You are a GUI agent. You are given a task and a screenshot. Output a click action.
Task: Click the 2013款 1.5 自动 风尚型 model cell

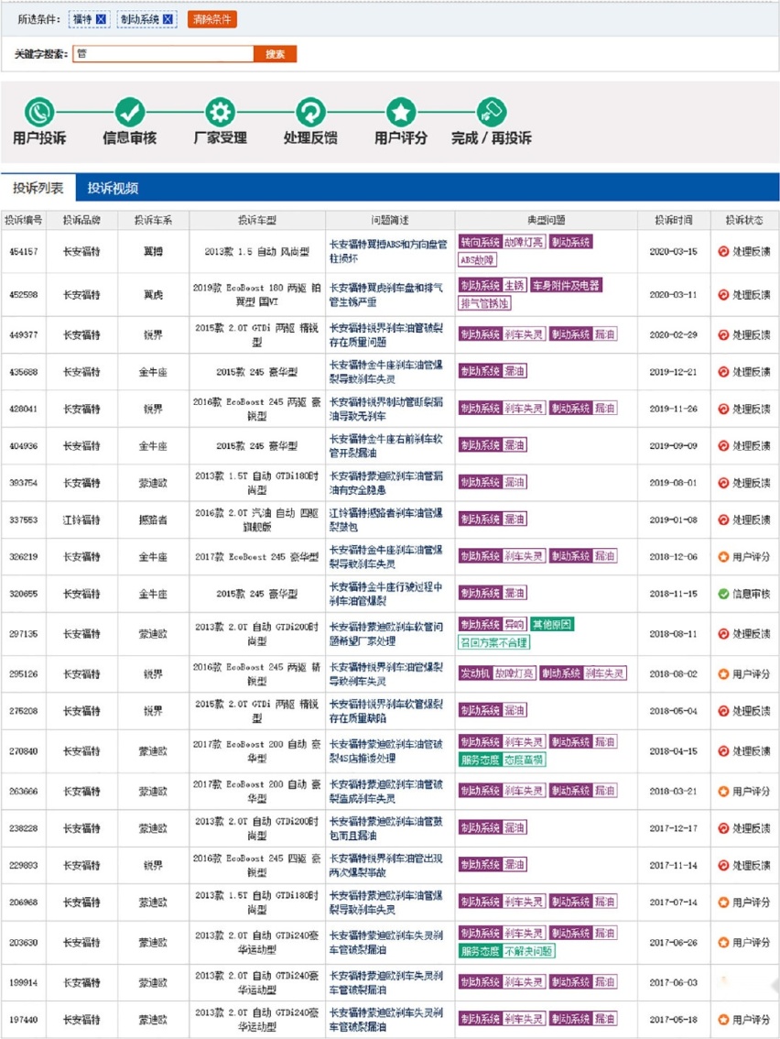coord(257,252)
